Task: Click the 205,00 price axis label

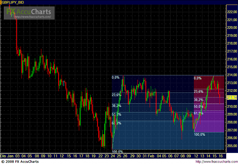Action: [x=232, y=146]
